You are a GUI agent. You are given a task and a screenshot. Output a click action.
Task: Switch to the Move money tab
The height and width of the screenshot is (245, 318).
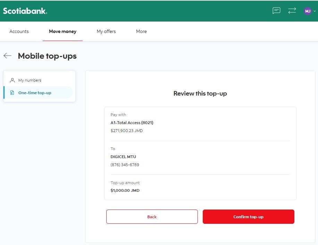point(63,32)
